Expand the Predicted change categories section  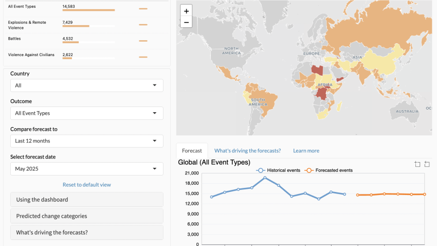[86, 216]
